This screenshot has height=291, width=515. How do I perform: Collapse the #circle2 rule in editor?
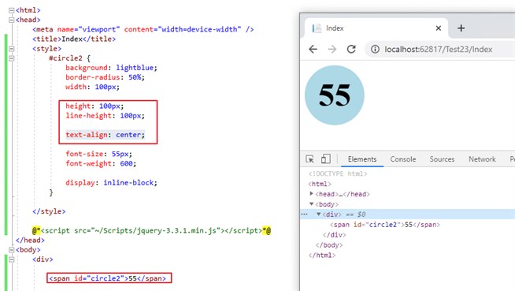12,58
